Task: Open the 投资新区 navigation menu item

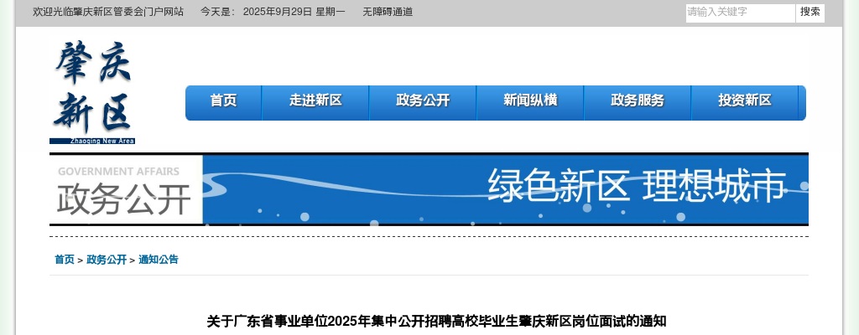Action: (745, 101)
